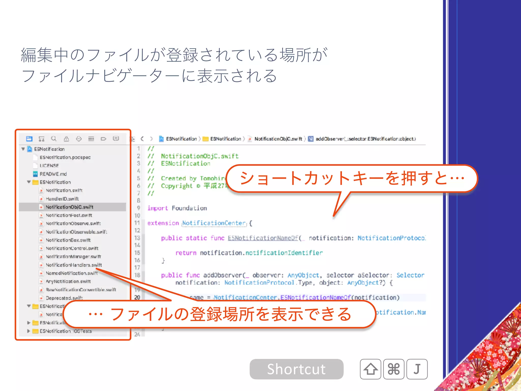
Task: Select RawNotificationConvertible.swift file
Action: coord(81,290)
